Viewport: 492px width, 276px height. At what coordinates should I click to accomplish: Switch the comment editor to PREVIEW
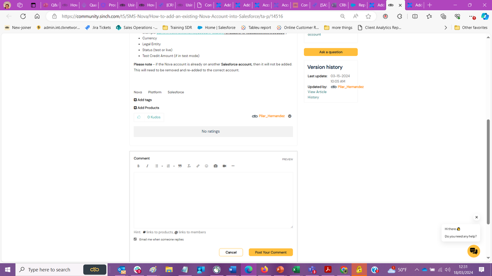[287, 159]
